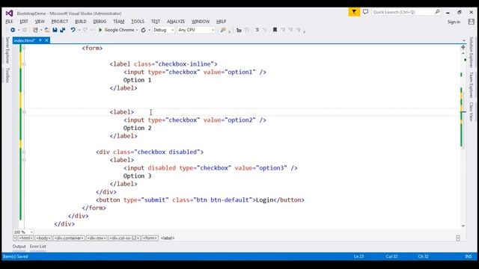Open the BUILD menu
Screen dimensions: 479x269
(81, 22)
